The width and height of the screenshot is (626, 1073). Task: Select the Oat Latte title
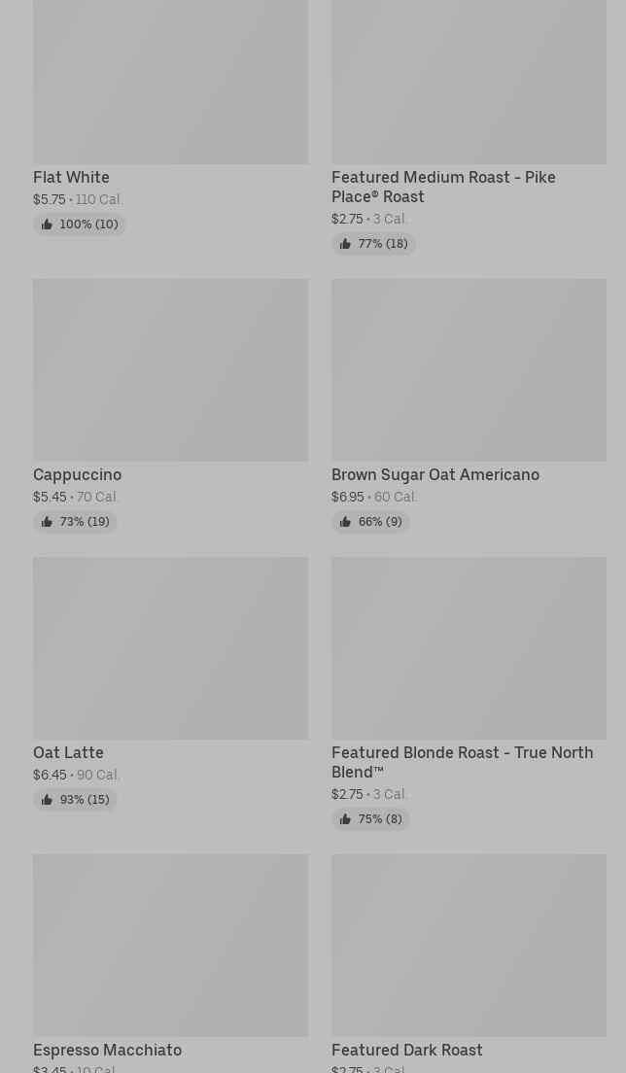point(68,753)
